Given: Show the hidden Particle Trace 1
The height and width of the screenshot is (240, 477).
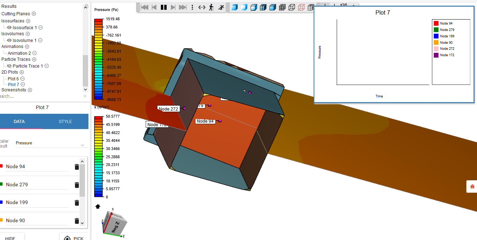Looking at the screenshot, I should 9,66.
